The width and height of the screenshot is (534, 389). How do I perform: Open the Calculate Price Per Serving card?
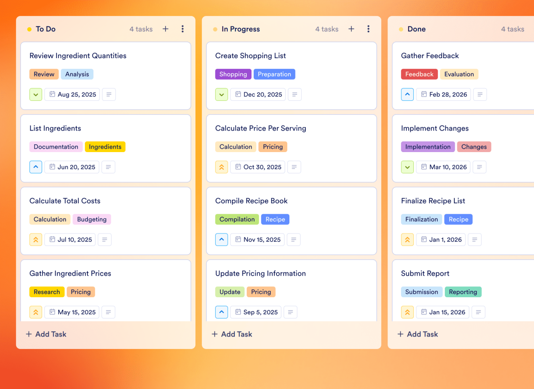pyautogui.click(x=261, y=128)
